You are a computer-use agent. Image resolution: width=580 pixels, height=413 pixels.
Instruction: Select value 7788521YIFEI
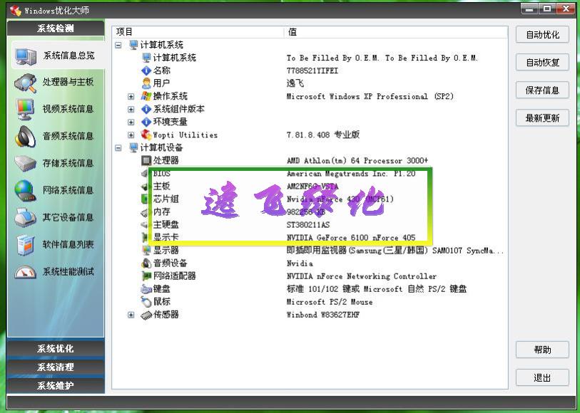click(312, 70)
